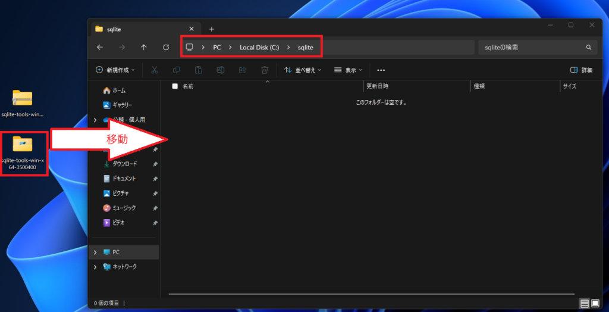Click the monitor icon in address bar

[x=189, y=47]
